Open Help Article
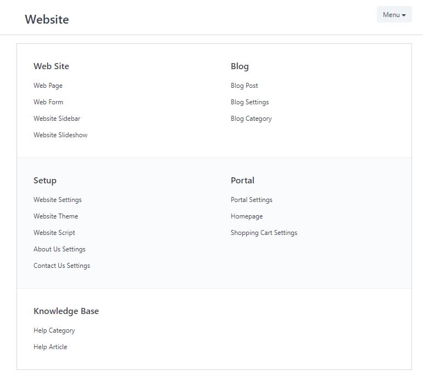Screen dimensions: 423x376 pos(51,347)
